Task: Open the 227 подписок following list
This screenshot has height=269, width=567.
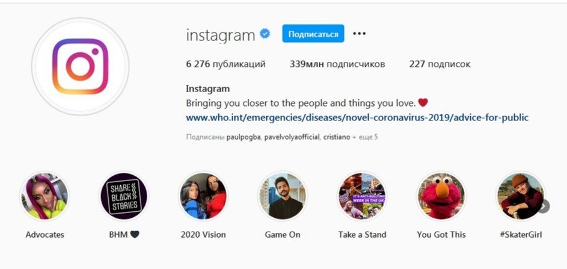Action: click(440, 64)
